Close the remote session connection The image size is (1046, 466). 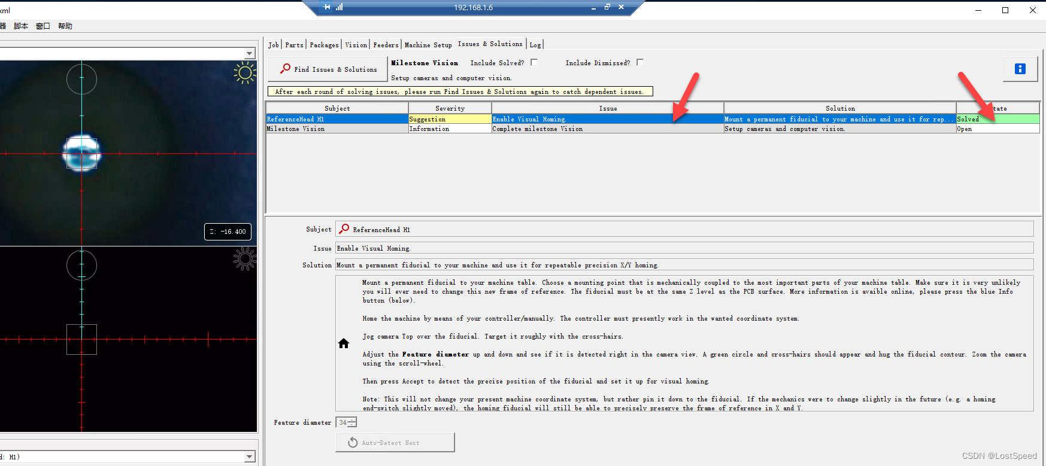click(621, 7)
